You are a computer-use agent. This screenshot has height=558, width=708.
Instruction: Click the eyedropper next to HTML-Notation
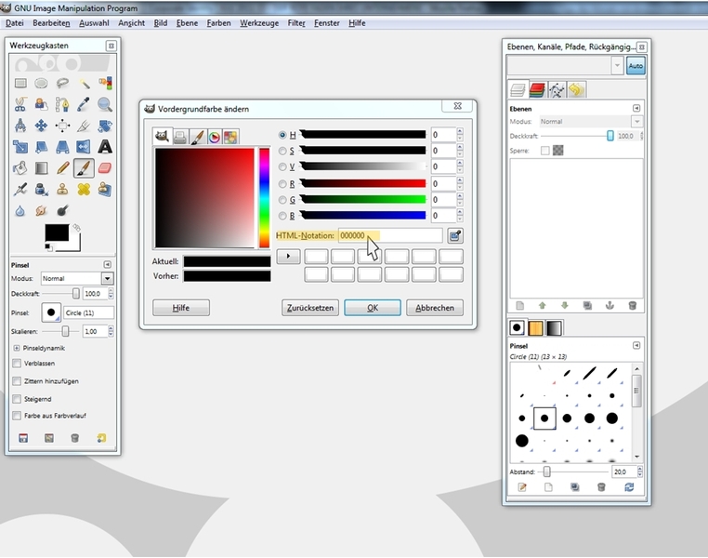pos(455,235)
